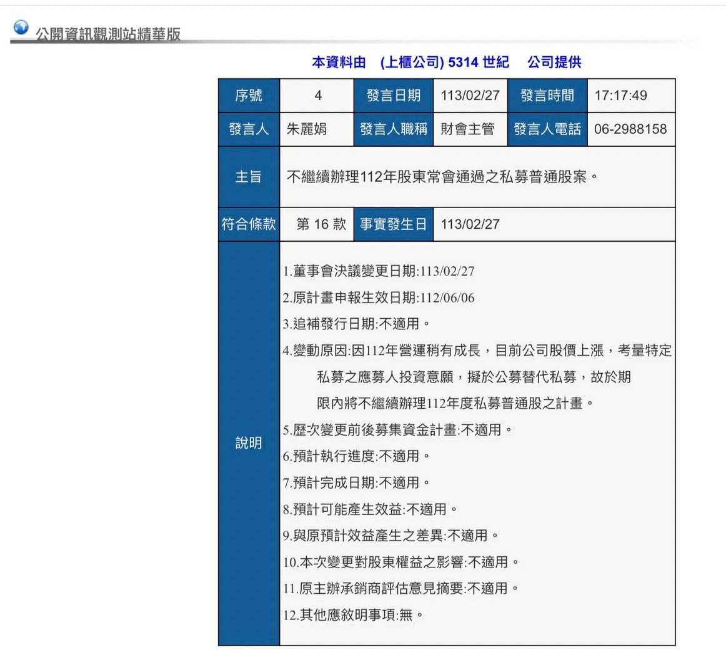
Task: Click the 發言時間 header cell
Action: (x=547, y=96)
